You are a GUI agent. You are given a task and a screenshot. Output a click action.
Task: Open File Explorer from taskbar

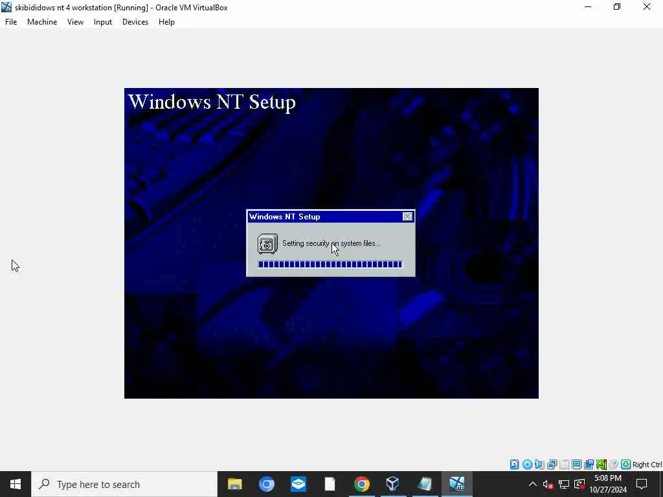(x=234, y=484)
